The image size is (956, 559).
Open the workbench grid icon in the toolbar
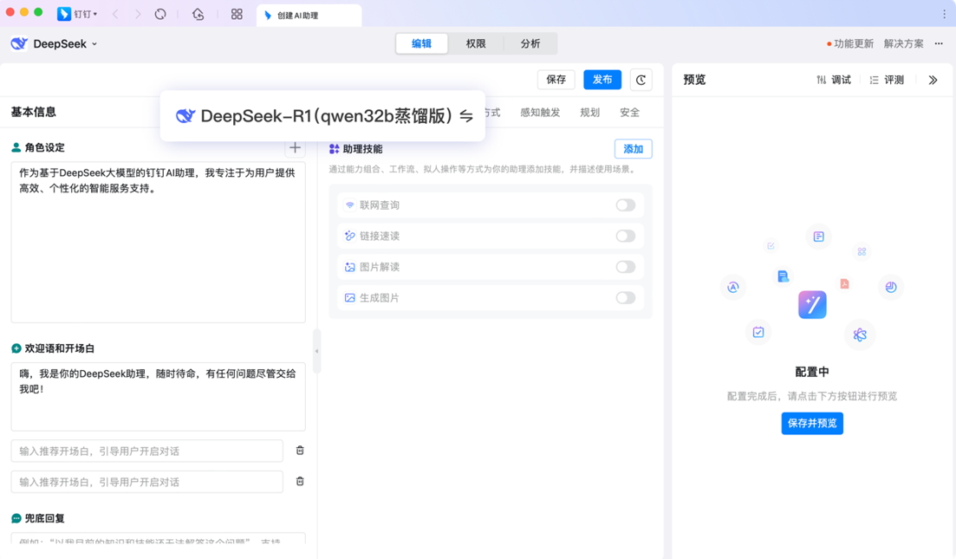point(237,13)
